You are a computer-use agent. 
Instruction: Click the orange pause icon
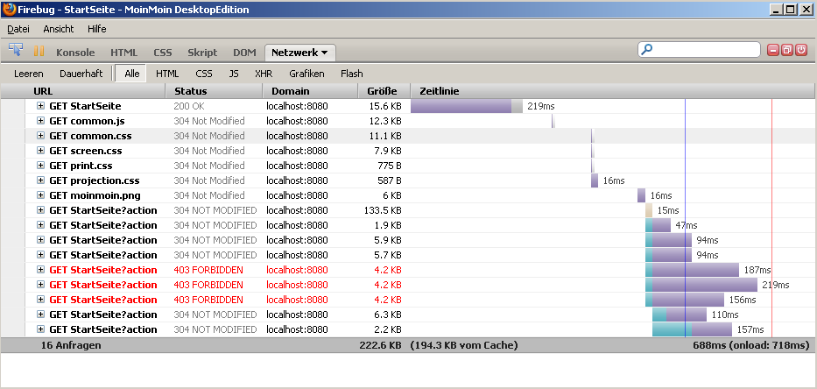coord(39,51)
